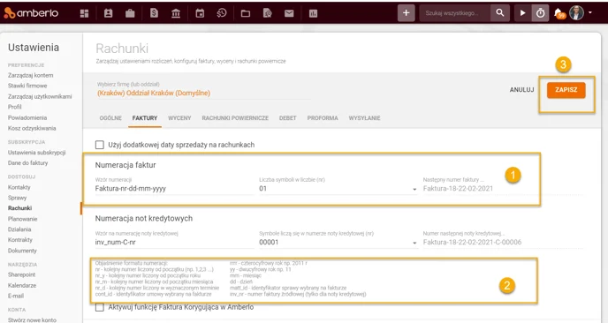Expand the arrow next to avatar
Screen dimensions: 608x323
point(590,12)
